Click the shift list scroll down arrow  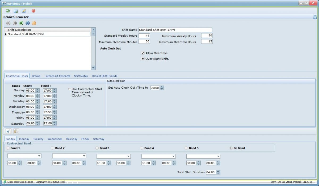coord(93,68)
